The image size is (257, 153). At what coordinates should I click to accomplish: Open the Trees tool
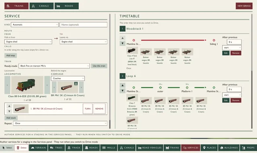(56, 148)
